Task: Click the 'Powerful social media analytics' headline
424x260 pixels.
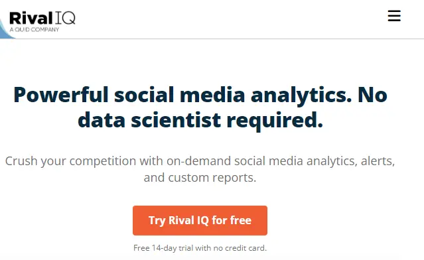Action: (182, 95)
